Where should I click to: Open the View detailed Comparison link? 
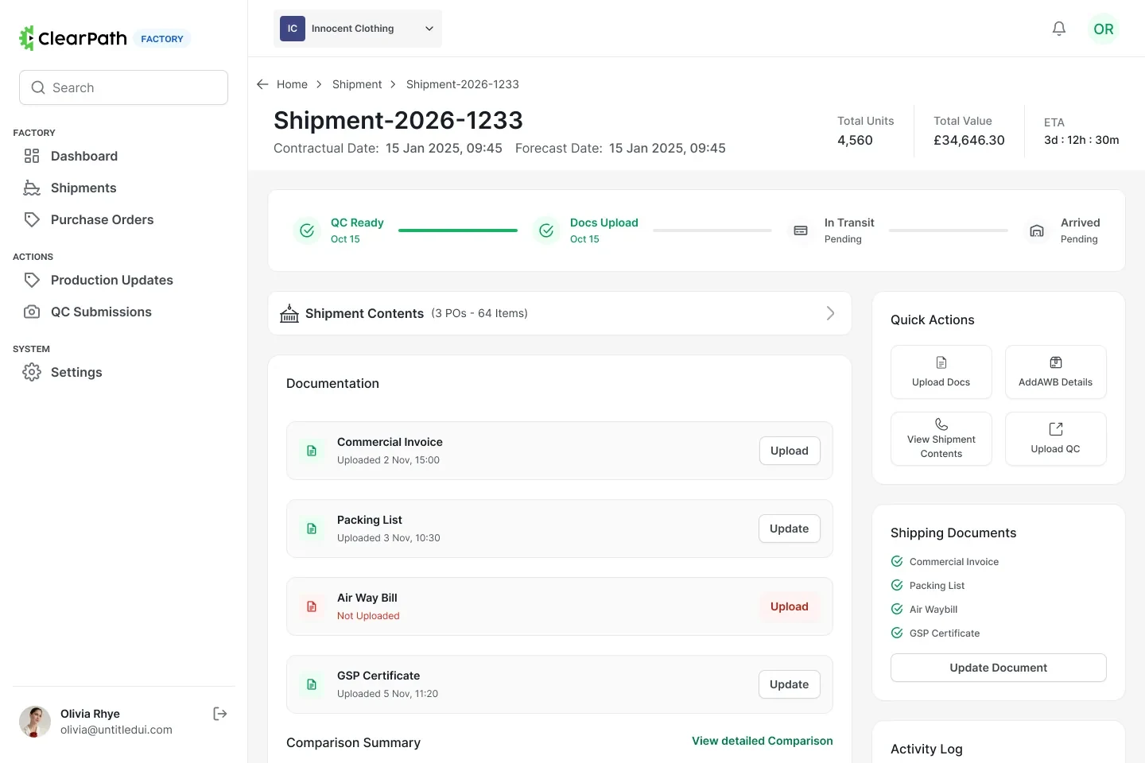[x=763, y=741]
